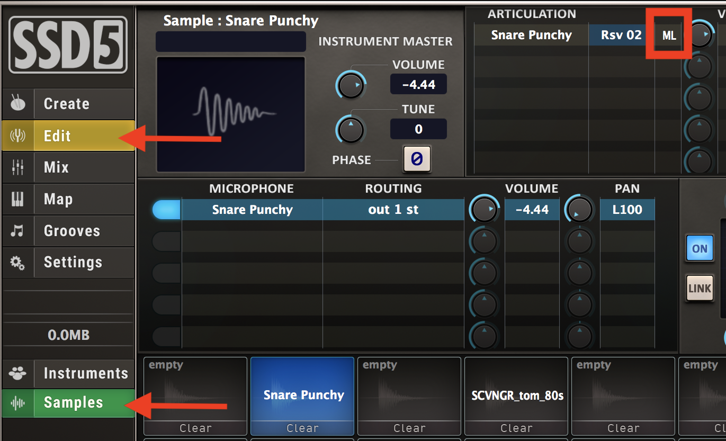
Task: Click the pan value L100
Action: point(627,210)
